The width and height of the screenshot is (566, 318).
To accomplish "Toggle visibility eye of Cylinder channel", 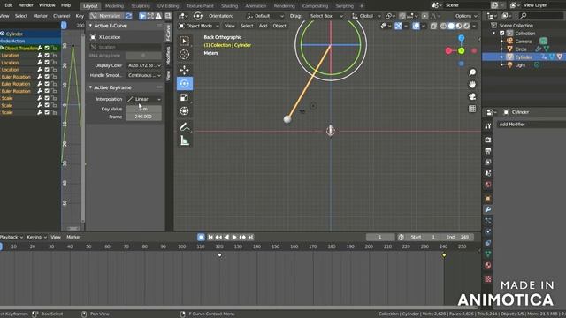I will (x=3, y=34).
